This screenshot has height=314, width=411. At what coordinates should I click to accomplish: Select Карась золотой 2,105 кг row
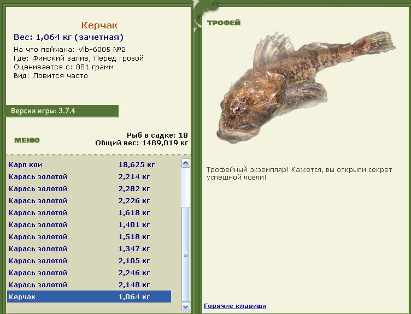tap(89, 261)
